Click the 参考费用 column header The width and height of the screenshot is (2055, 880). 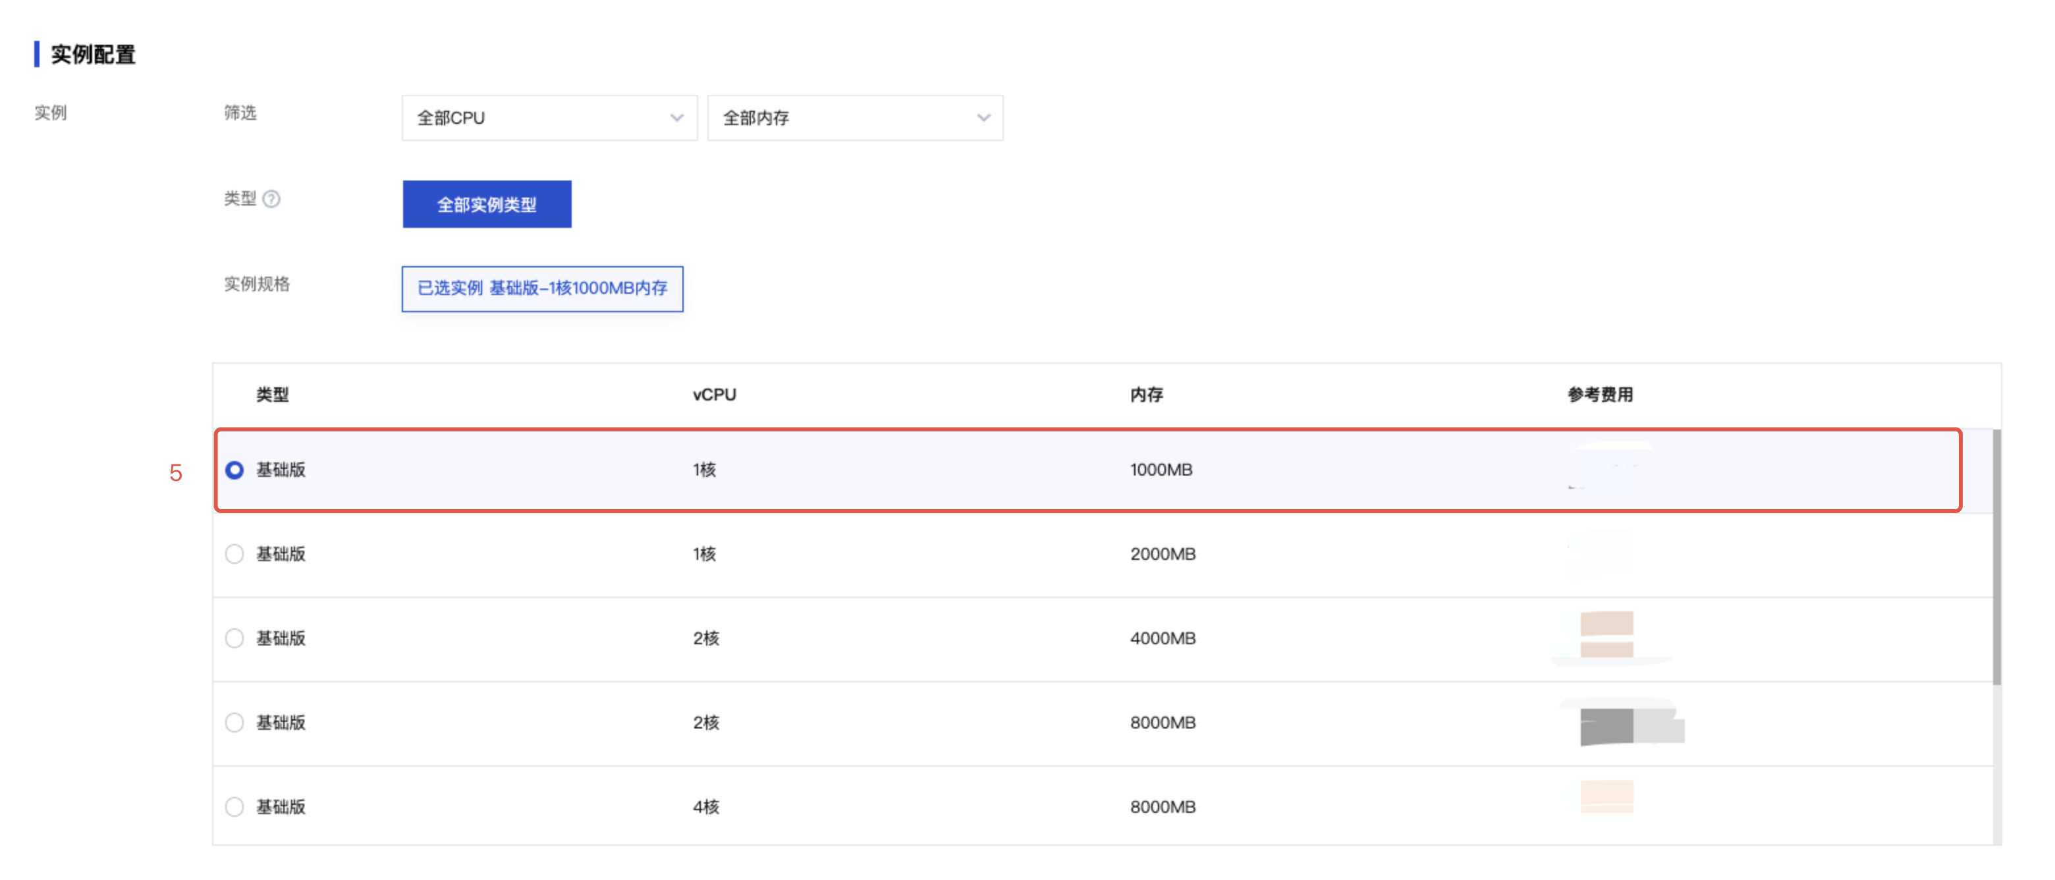tap(1601, 394)
